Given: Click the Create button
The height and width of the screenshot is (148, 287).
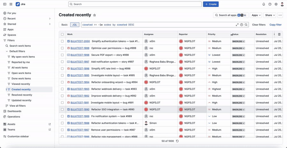Looking at the screenshot, I should point(211,4).
